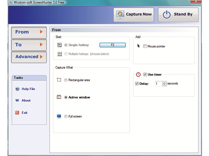
Task: Click the active window icon
Action: pyautogui.click(x=59, y=97)
